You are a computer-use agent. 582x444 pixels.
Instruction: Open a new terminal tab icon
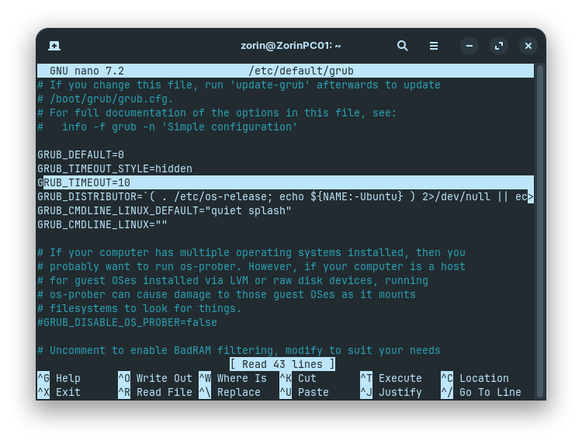(54, 46)
